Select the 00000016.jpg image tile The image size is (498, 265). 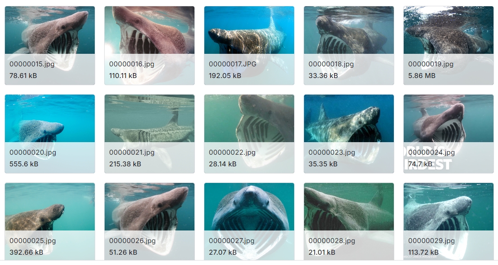coord(150,45)
